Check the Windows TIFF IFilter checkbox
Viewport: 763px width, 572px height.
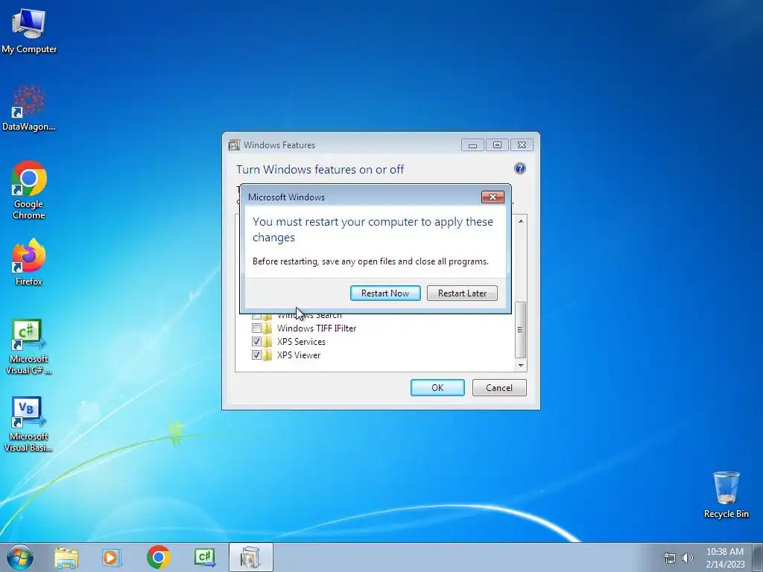pos(256,328)
